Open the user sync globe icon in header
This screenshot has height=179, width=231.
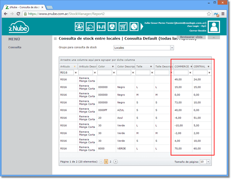click(79, 27)
